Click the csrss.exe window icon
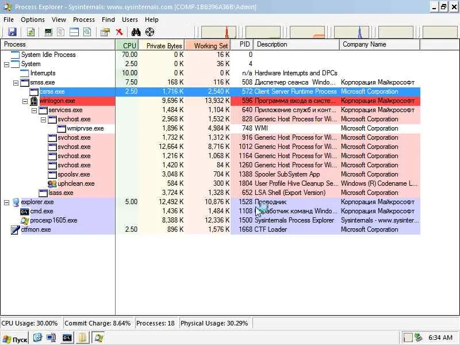This screenshot has height=345, width=460. (x=34, y=92)
